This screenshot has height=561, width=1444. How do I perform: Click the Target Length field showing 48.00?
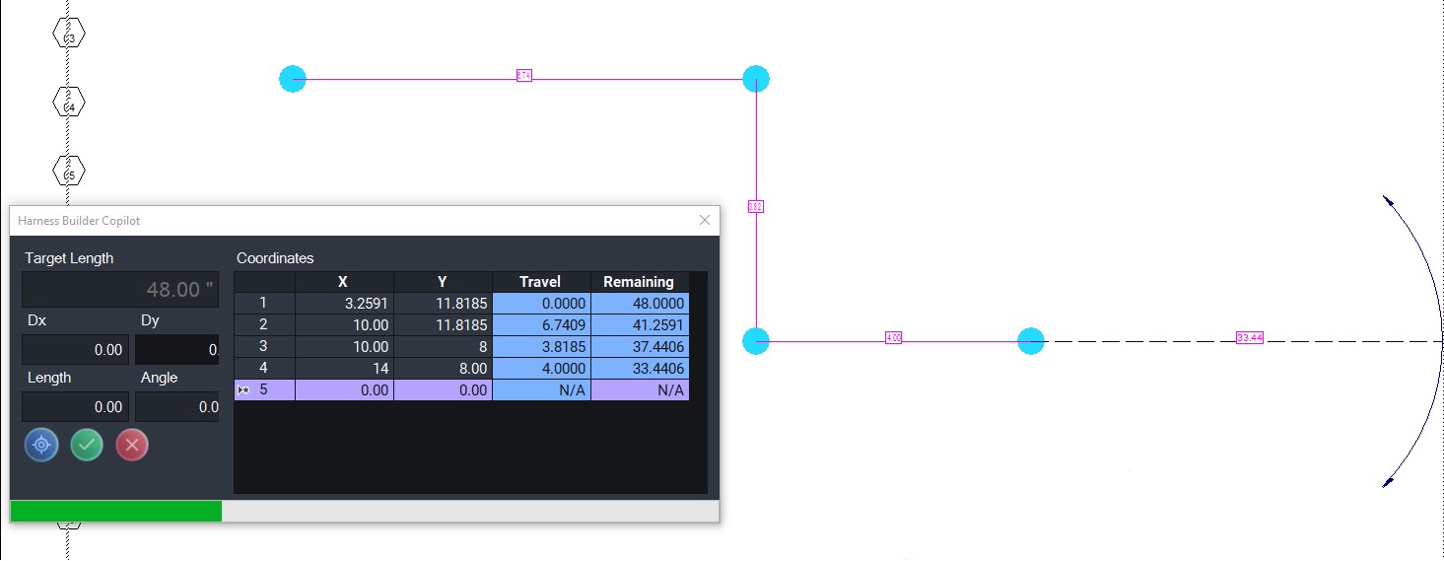tap(120, 290)
